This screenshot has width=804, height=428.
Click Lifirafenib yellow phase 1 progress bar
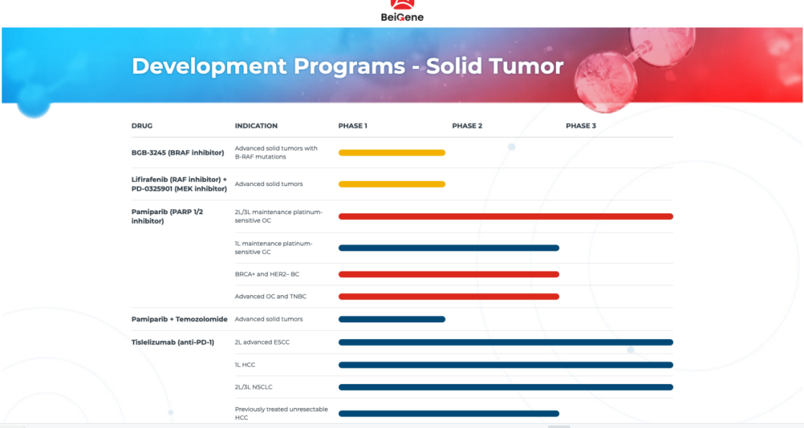point(392,184)
